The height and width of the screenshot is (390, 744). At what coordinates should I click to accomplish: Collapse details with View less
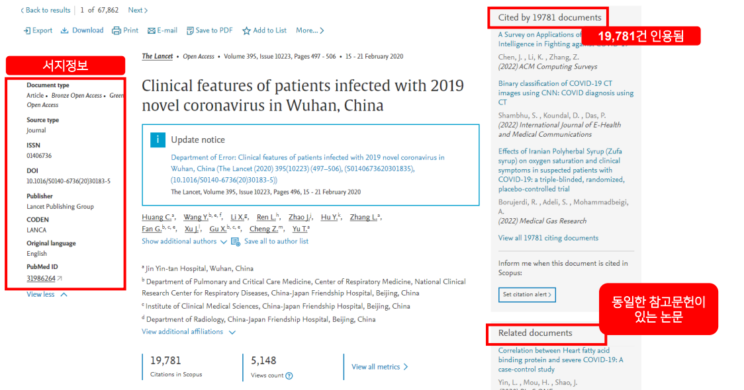[x=46, y=294]
